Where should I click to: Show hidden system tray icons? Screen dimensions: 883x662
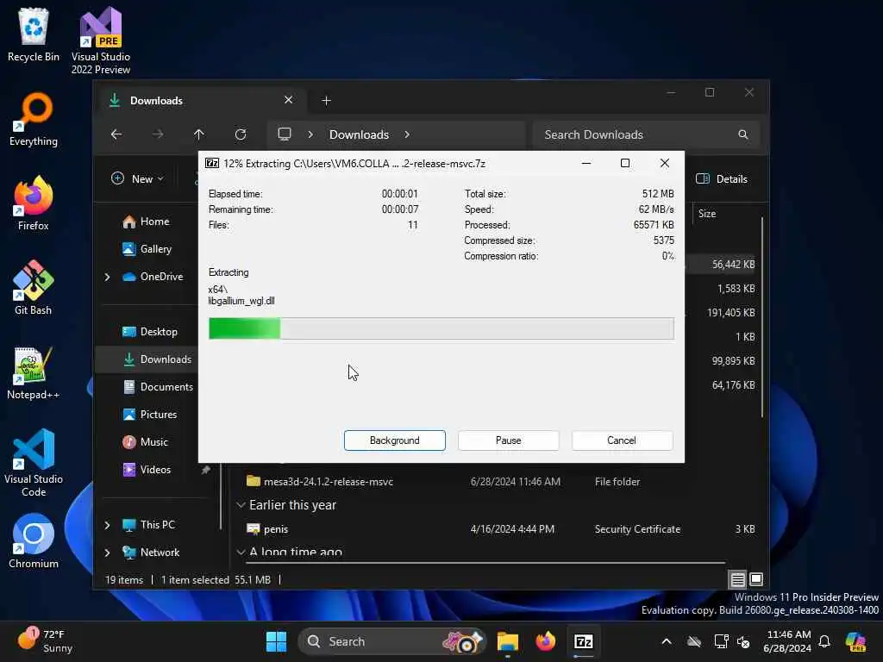[667, 641]
